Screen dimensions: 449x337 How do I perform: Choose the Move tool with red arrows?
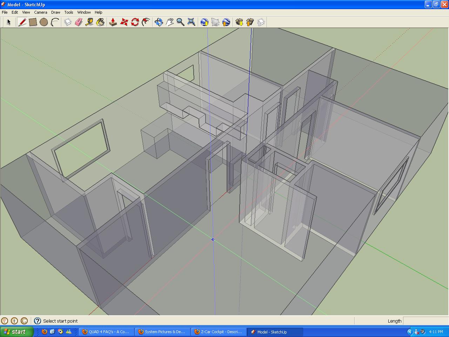pos(124,22)
